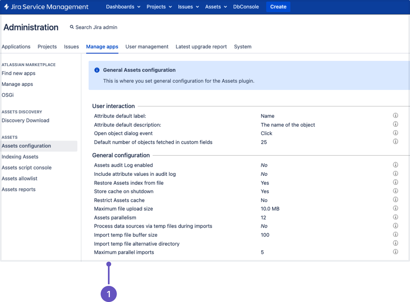
Task: Click the Administration page heading
Action: [31, 27]
